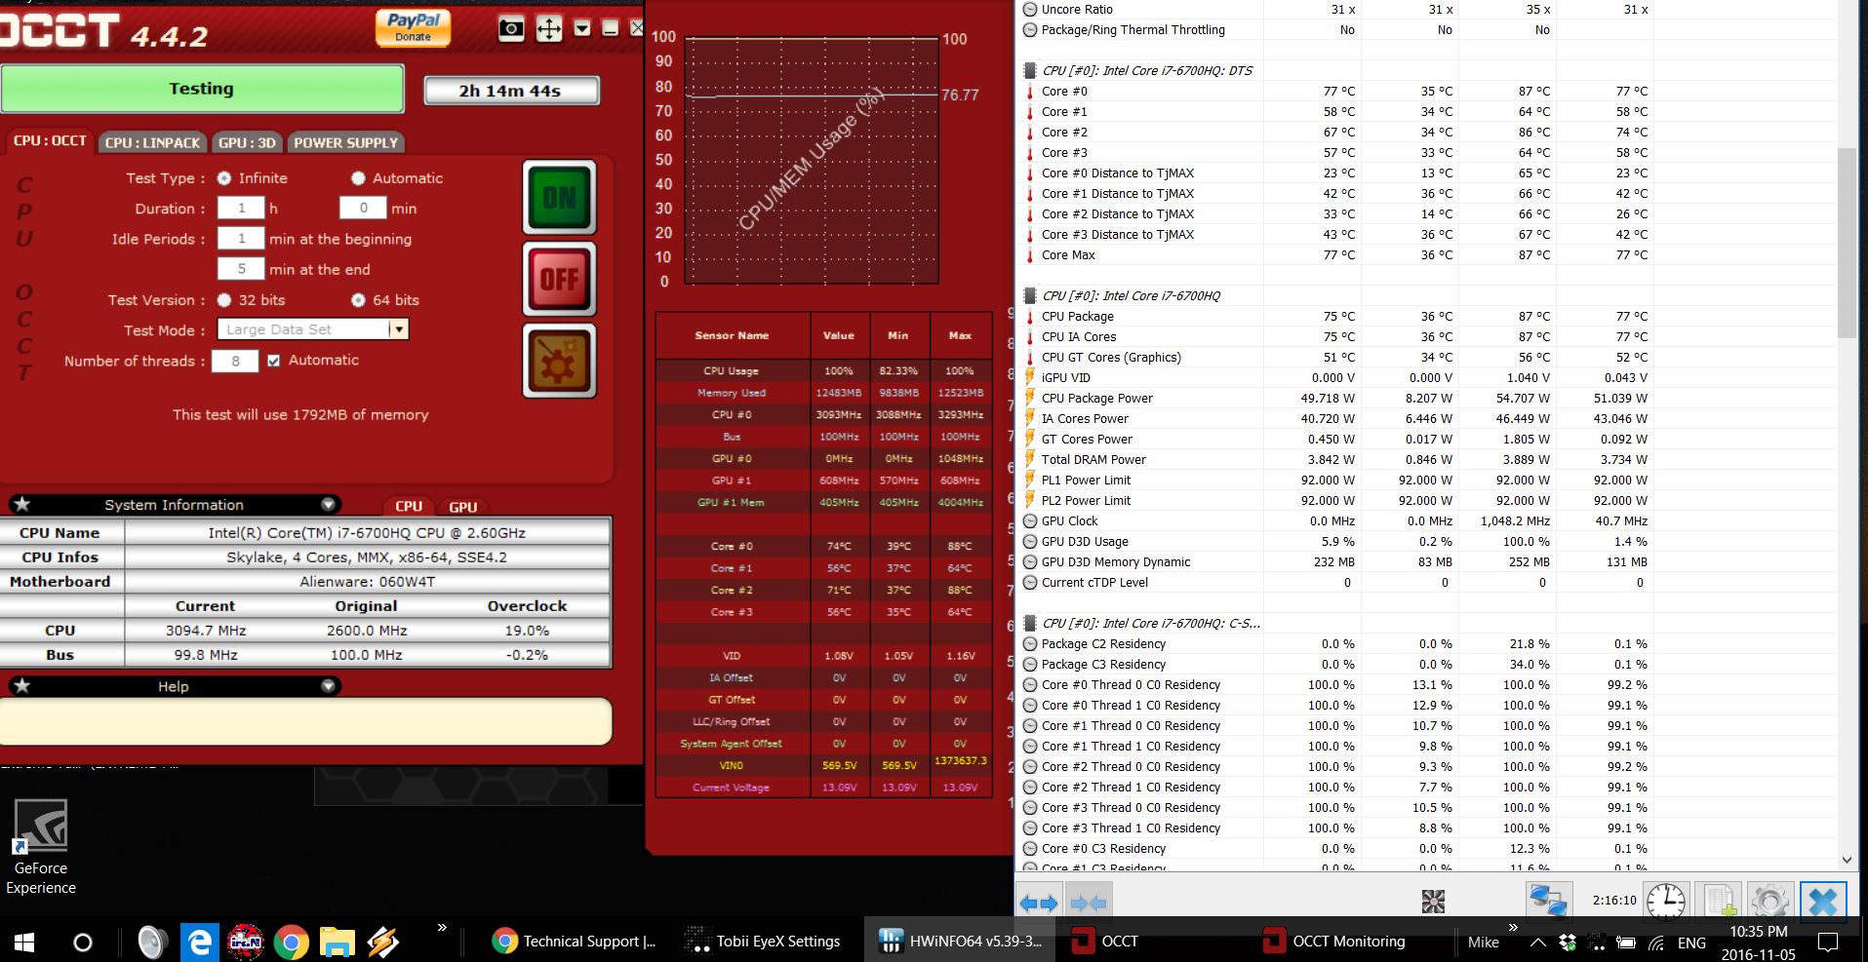Click the Cortana search circle icon
The height and width of the screenshot is (962, 1868).
(83, 942)
